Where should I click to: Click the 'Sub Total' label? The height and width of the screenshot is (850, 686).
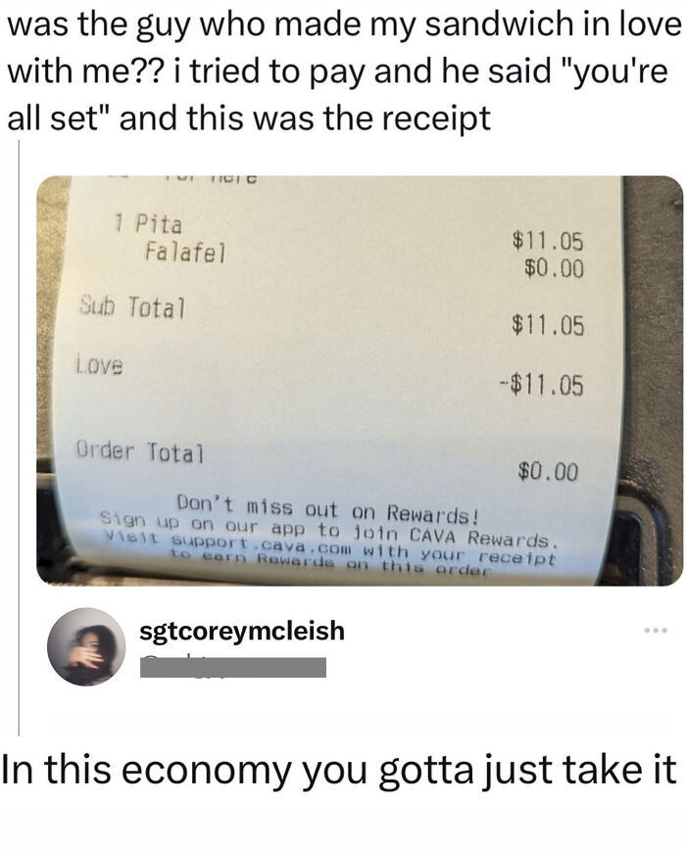[x=133, y=307]
